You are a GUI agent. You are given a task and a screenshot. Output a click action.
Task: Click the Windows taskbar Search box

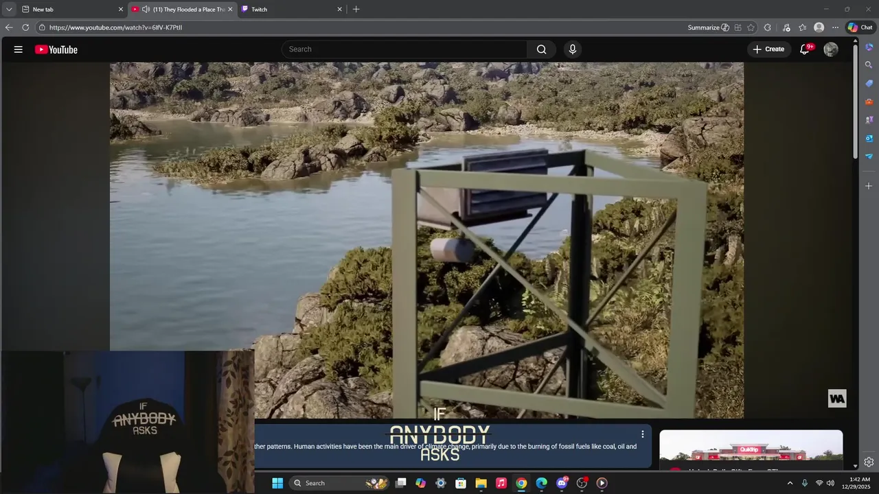click(x=339, y=483)
